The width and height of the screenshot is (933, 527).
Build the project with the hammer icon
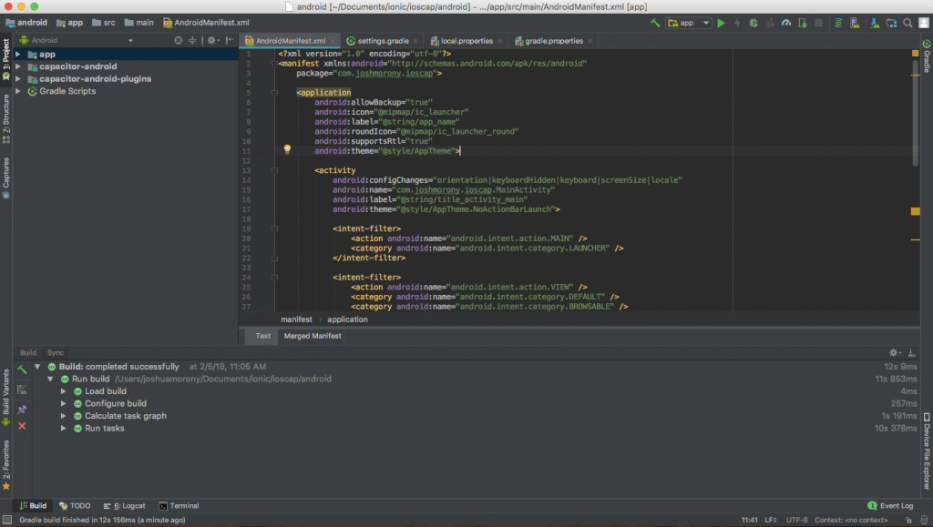click(656, 22)
